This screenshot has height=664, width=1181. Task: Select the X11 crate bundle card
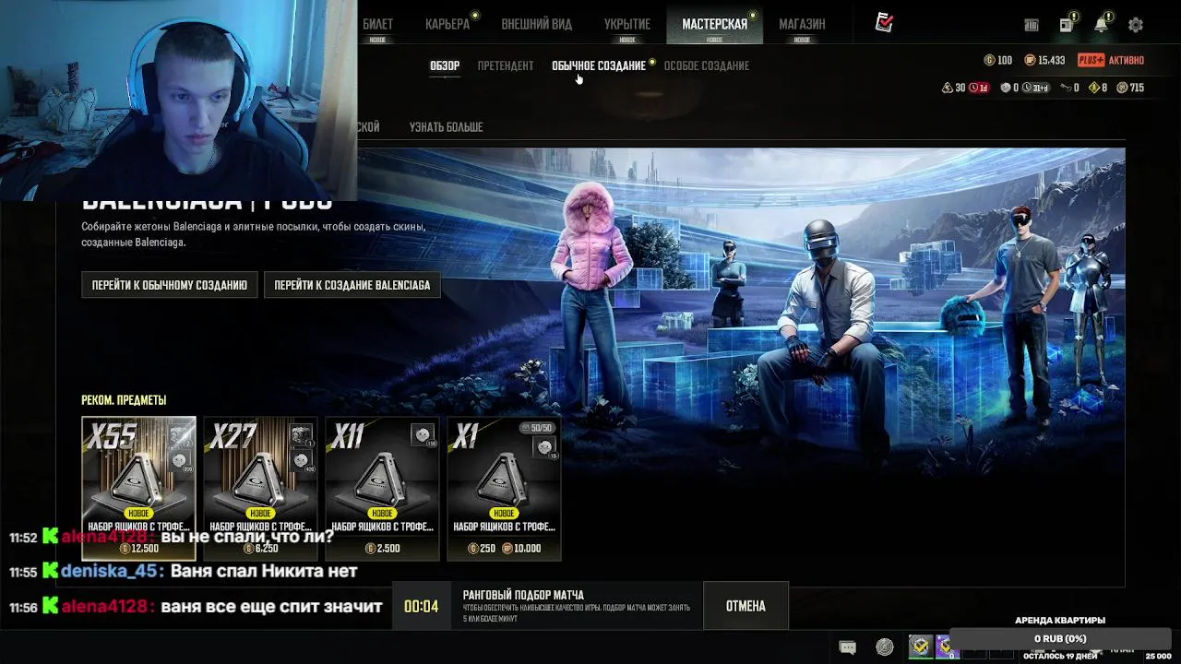(382, 488)
